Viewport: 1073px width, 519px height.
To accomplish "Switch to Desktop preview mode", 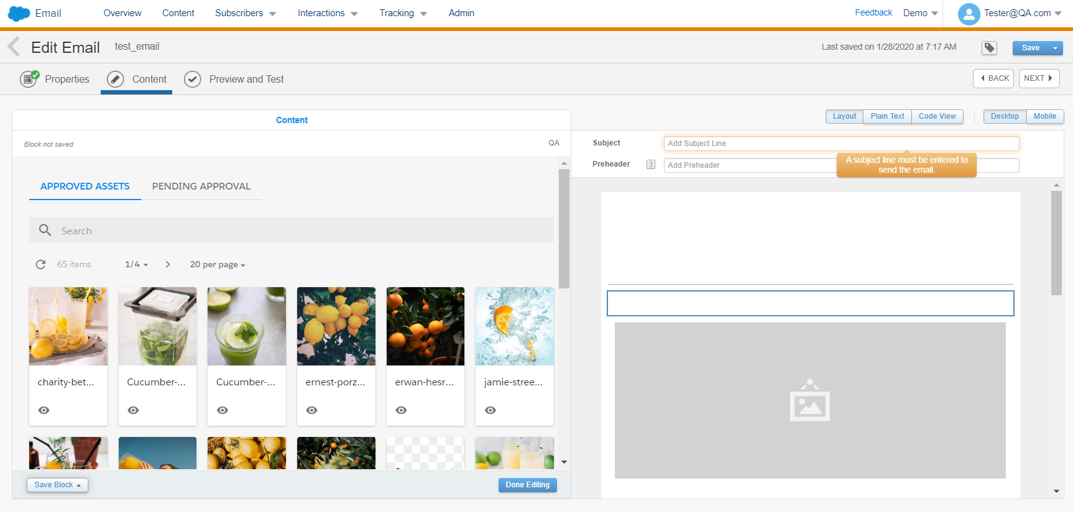I will pos(1005,116).
